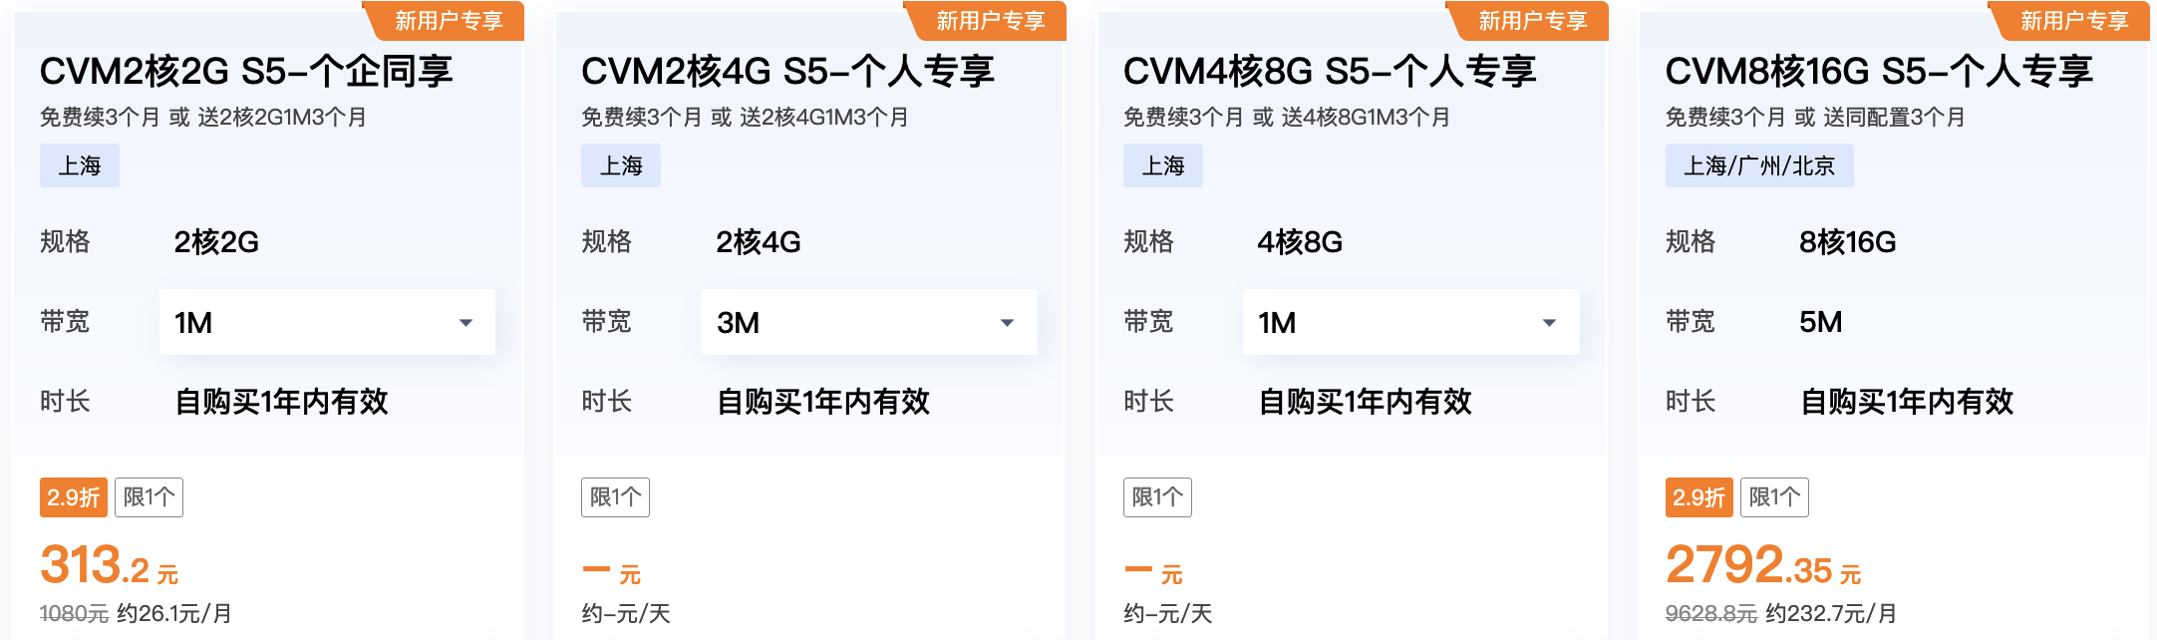The width and height of the screenshot is (2157, 640).
Task: Click the 2.9折 discount tag on CVM2核2G card
Action: (x=73, y=497)
